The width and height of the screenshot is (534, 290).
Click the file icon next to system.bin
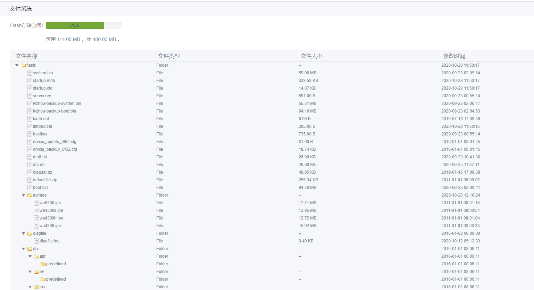tap(30, 73)
